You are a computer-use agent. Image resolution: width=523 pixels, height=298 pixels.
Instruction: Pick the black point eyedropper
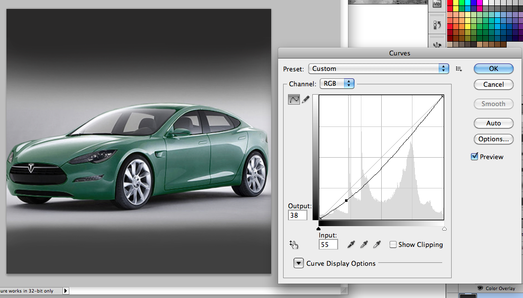click(x=351, y=244)
